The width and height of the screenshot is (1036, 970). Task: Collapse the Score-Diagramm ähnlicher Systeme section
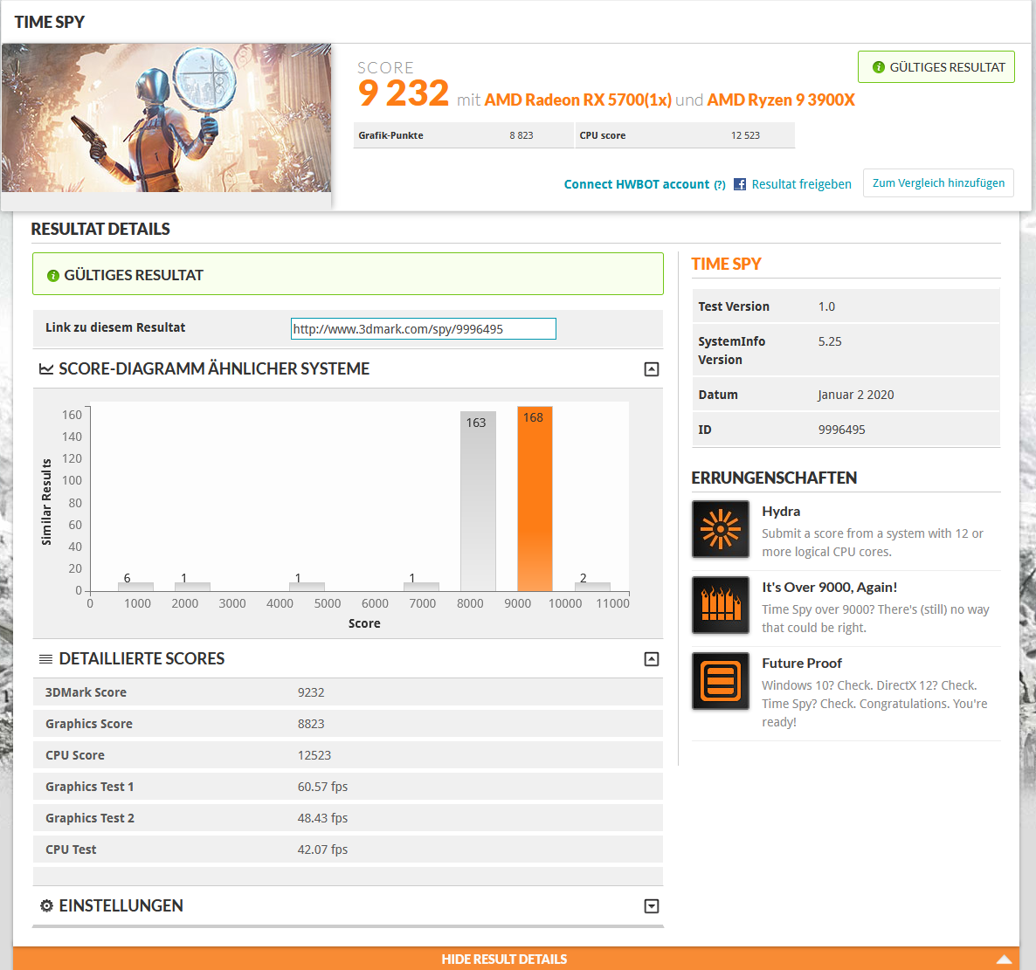click(x=652, y=369)
